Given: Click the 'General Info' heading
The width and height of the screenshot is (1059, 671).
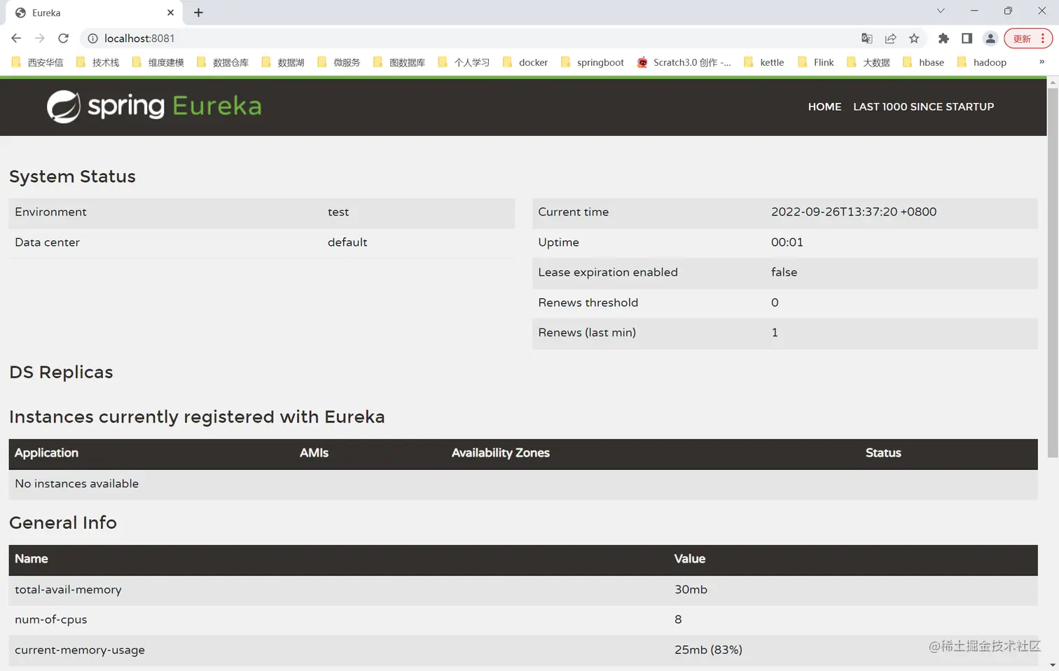Looking at the screenshot, I should (x=63, y=523).
